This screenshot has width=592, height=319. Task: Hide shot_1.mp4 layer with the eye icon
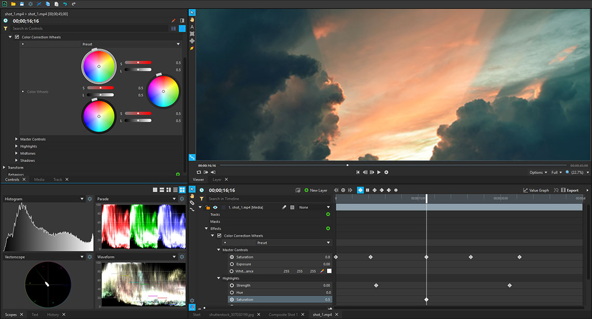(215, 207)
